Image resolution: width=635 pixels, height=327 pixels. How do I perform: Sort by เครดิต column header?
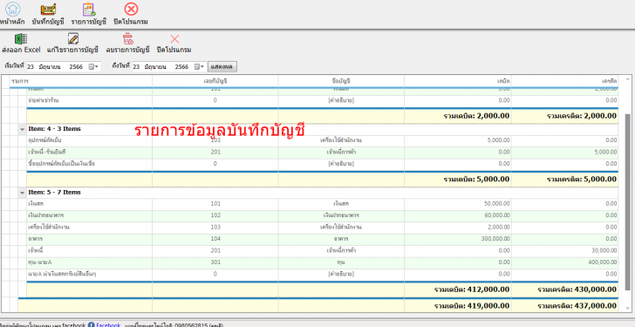click(x=565, y=81)
